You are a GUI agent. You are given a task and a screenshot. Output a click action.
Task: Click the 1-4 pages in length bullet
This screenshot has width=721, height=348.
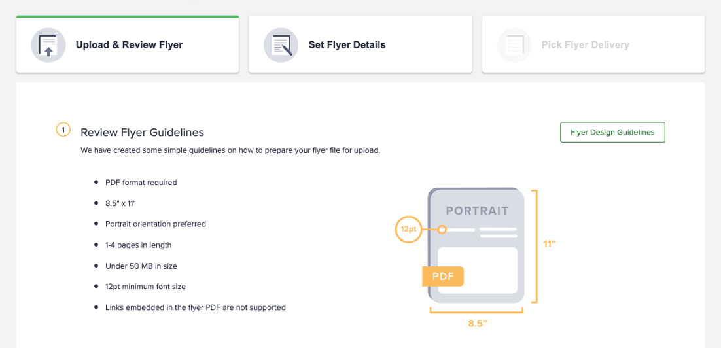click(x=139, y=245)
